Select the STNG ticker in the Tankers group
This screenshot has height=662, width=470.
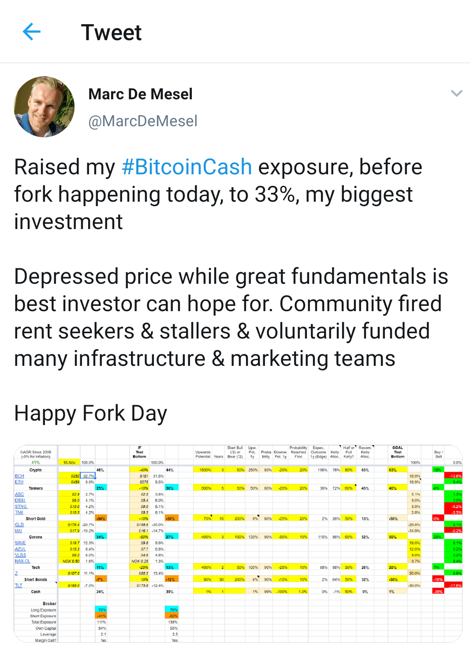(x=21, y=507)
